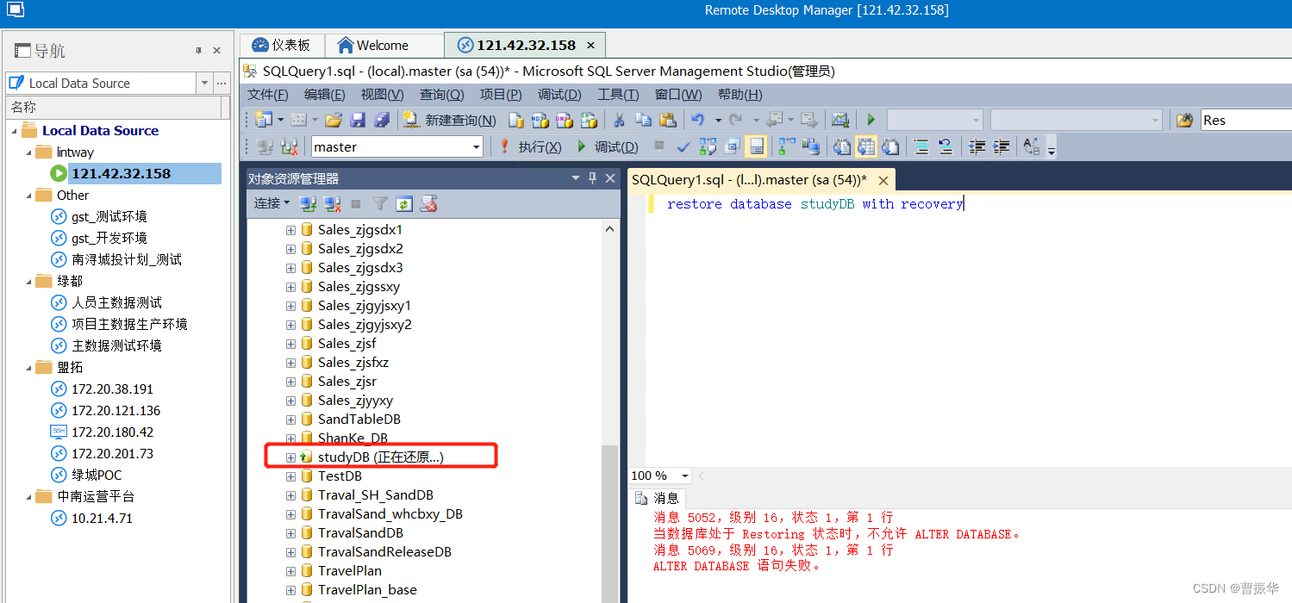Click the Uncomment Selected Lines icon
The height and width of the screenshot is (603, 1292).
(x=945, y=146)
